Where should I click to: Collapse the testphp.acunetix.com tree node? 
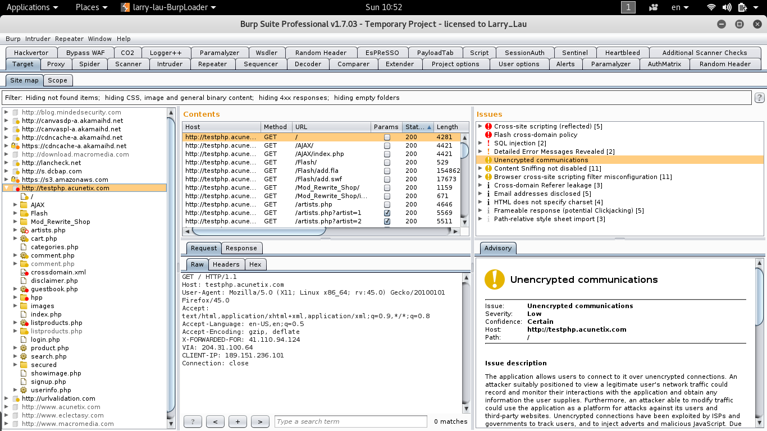(6, 188)
